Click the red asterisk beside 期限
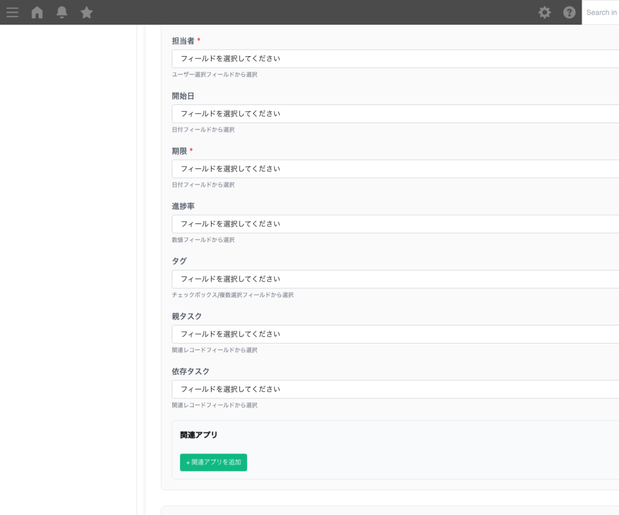 [191, 150]
